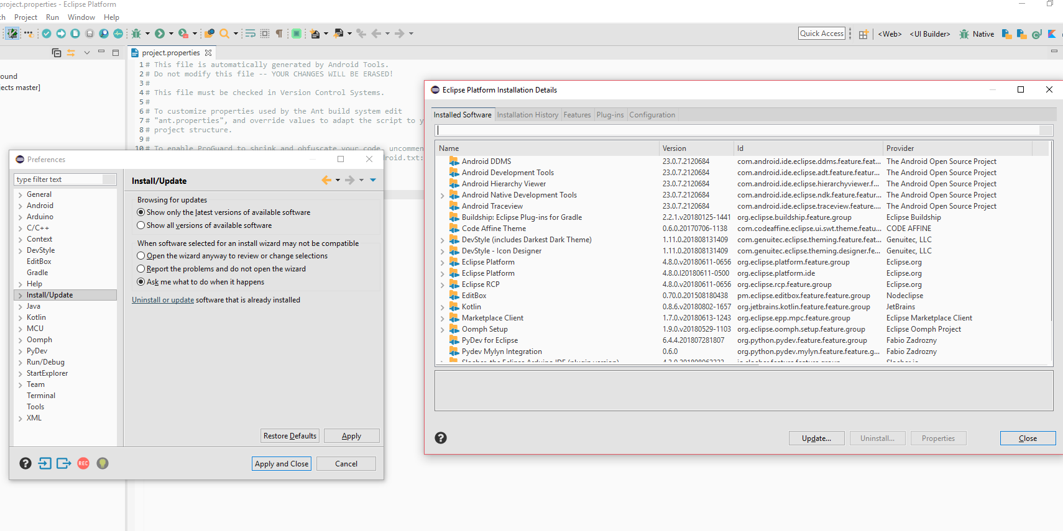Open the Window menu

pyautogui.click(x=81, y=17)
